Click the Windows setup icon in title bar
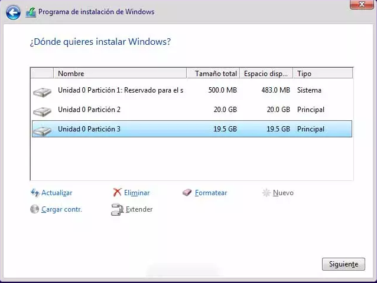This screenshot has width=377, height=283. [x=31, y=12]
